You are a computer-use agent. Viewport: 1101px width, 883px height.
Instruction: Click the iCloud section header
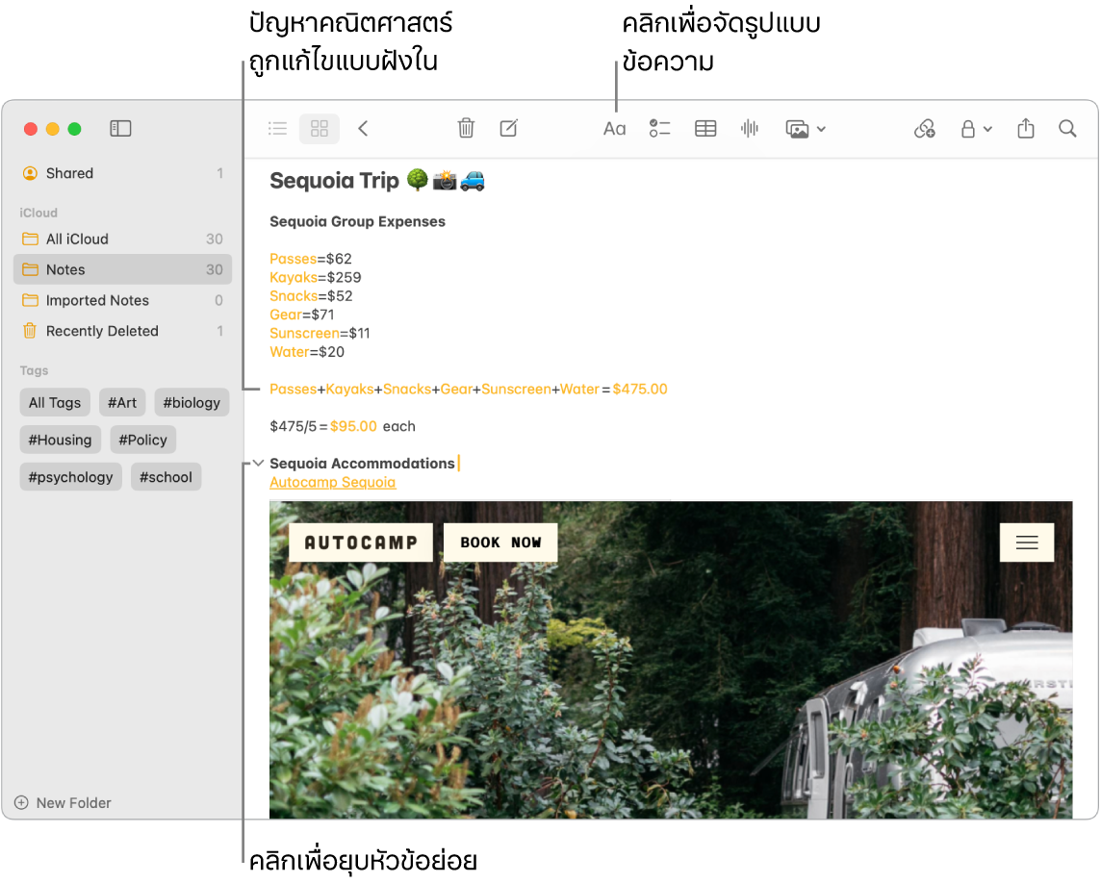(38, 213)
